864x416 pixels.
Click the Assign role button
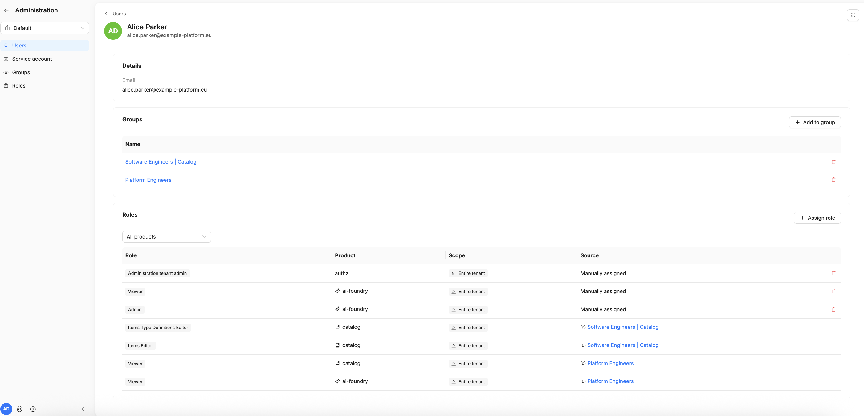coord(817,218)
